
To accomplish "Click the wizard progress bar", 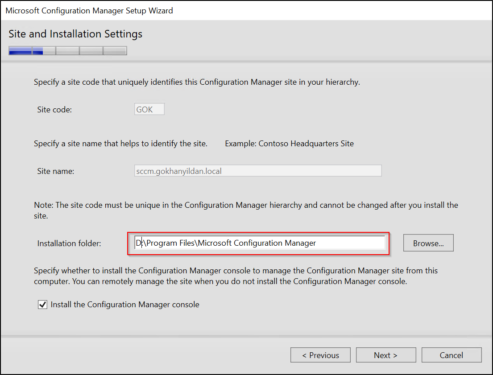I will point(68,50).
